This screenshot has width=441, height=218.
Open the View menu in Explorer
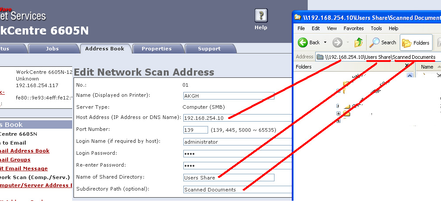332,28
